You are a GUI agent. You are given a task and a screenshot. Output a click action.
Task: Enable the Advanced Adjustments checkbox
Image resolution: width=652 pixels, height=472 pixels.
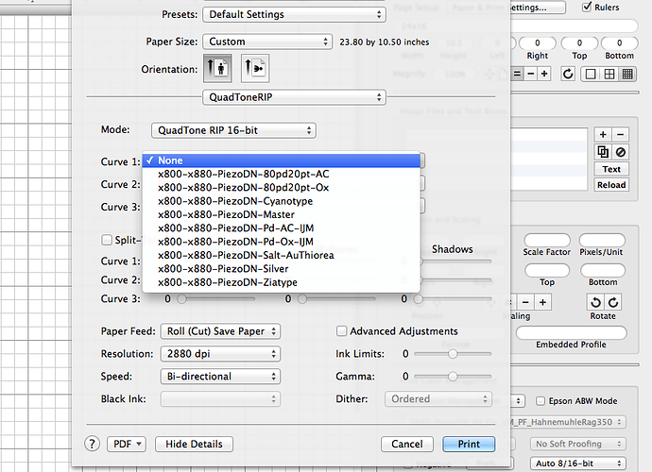[342, 331]
